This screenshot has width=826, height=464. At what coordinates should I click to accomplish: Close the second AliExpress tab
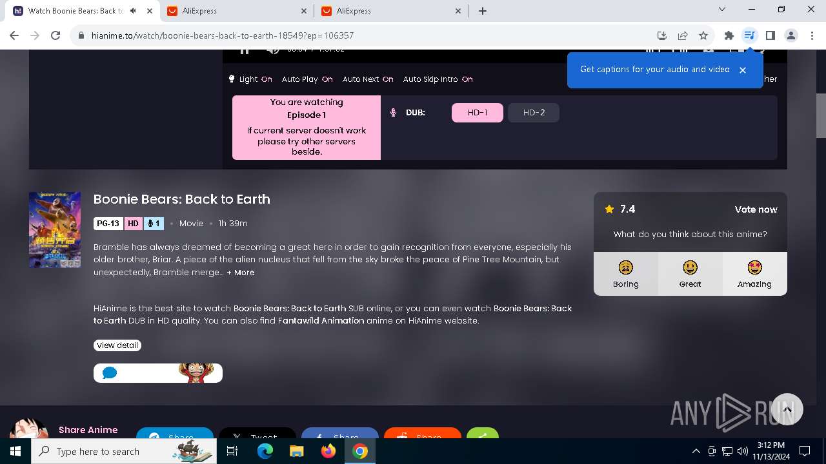tap(459, 11)
